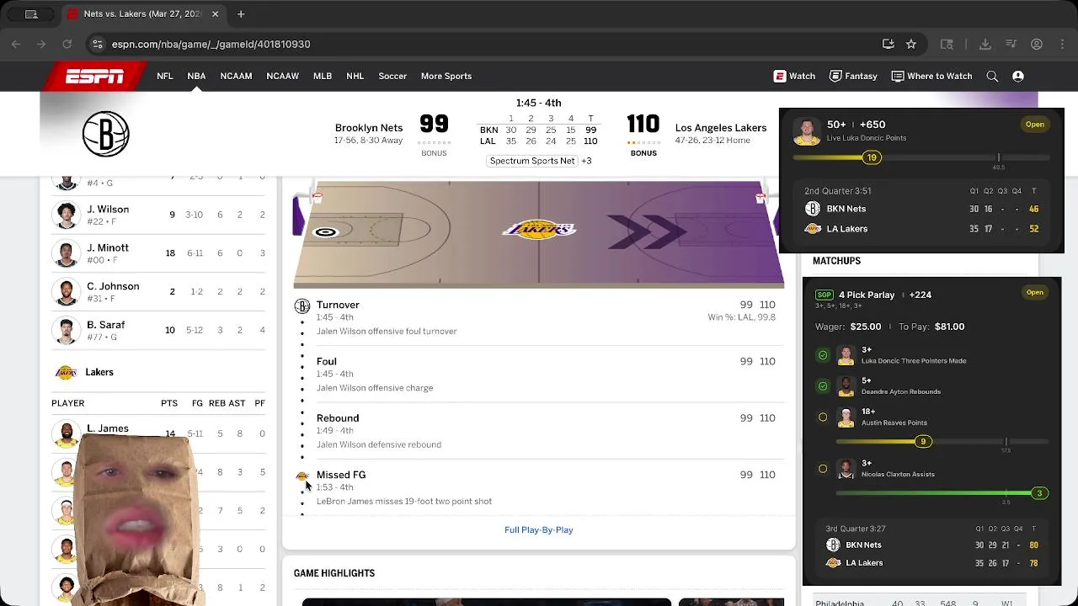
Task: Open the MLB menu
Action: click(x=323, y=76)
